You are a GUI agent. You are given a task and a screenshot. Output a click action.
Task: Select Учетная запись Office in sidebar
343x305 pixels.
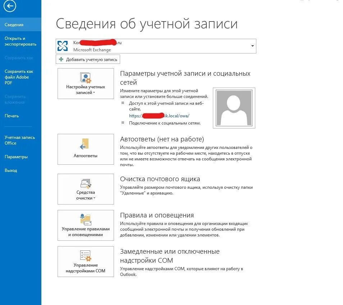(20, 140)
